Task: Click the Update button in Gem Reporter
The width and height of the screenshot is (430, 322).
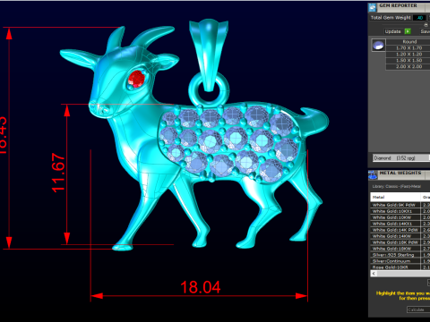Action: coord(392,31)
